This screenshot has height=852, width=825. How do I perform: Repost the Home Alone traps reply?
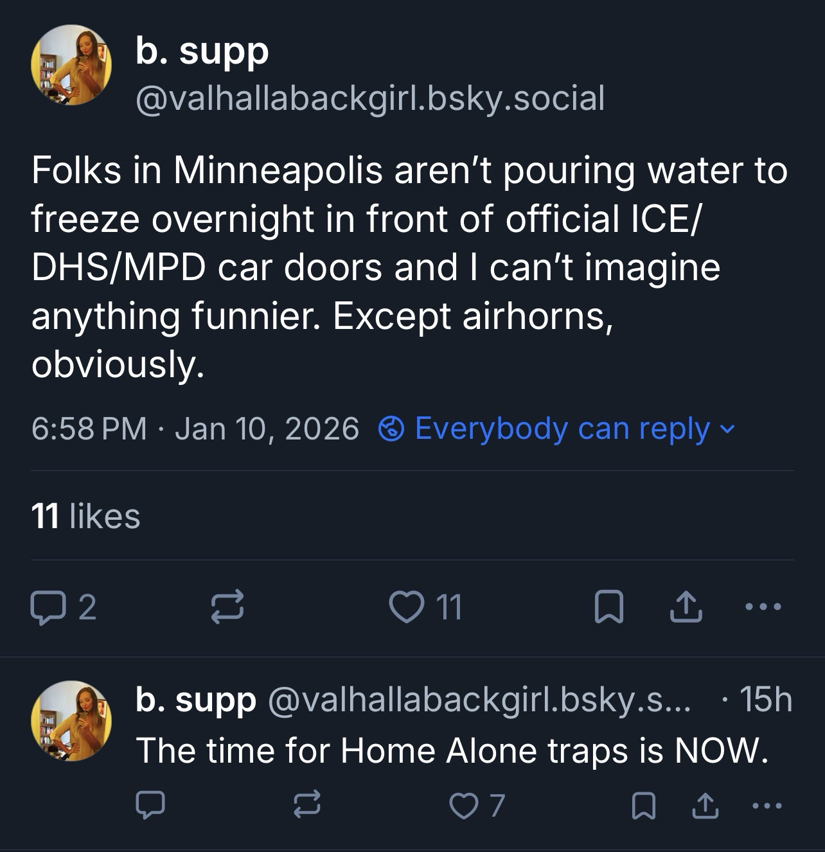306,805
